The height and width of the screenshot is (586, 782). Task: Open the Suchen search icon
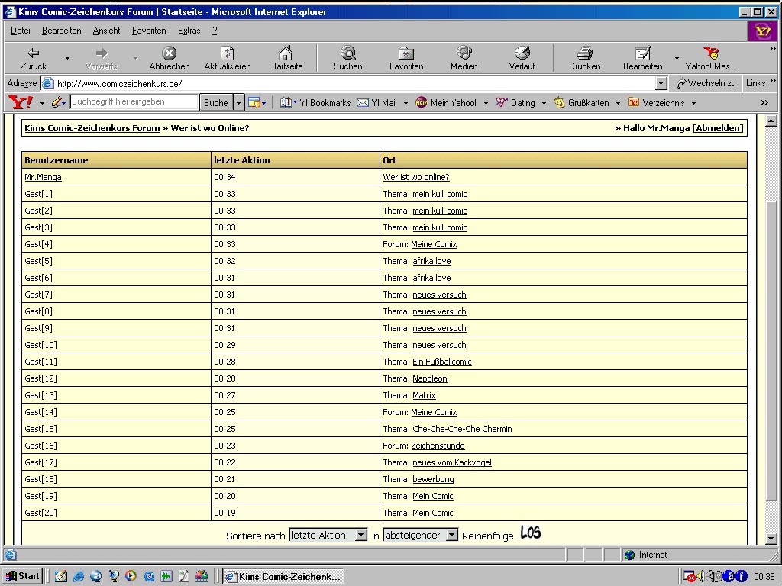(x=348, y=53)
